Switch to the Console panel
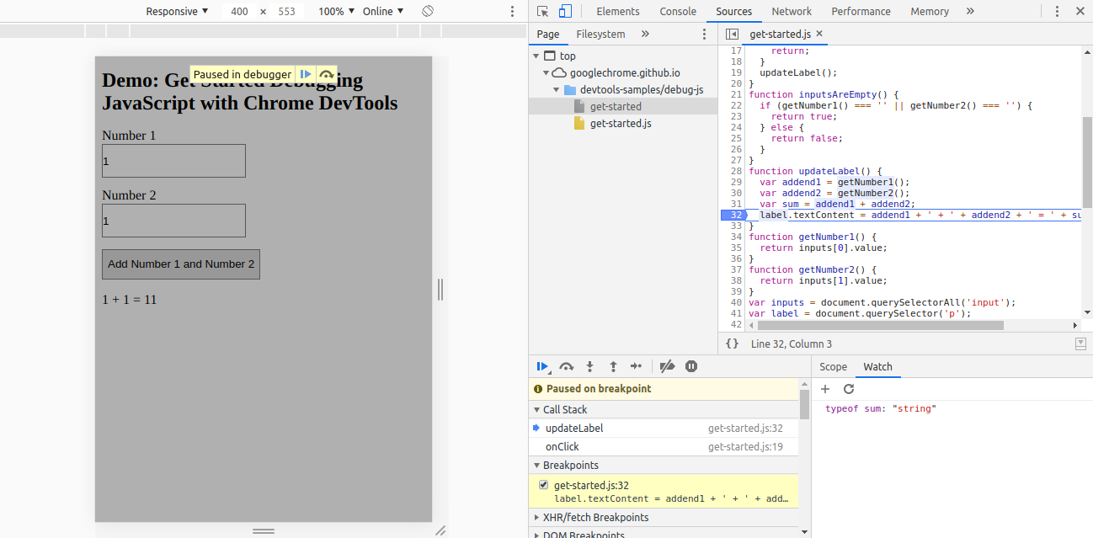 677,11
